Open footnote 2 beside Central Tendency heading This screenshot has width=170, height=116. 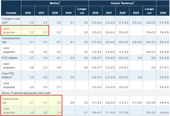coord(134,3)
